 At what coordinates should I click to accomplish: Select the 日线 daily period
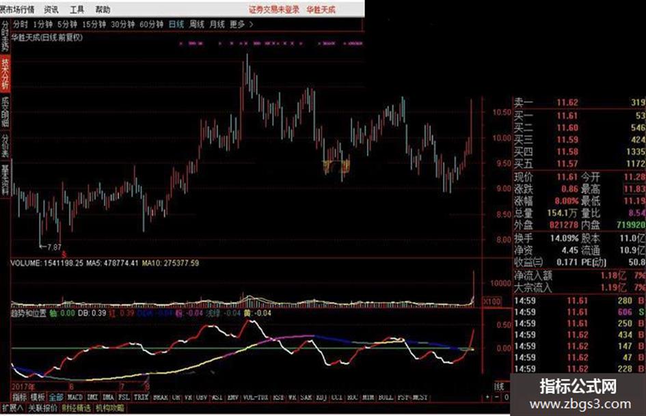(176, 25)
